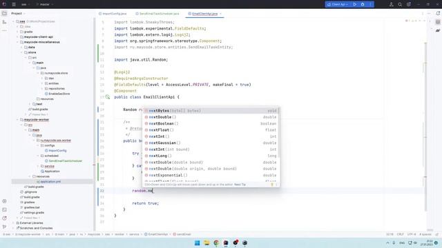This screenshot has width=442, height=248.
Task: Open UTF-8 encoding selector
Action: 412,234
